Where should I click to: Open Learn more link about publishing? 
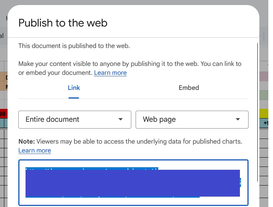(110, 73)
